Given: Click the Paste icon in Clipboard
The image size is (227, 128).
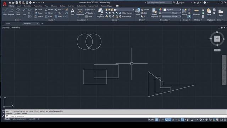Looking at the screenshot, I should (x=209, y=12).
